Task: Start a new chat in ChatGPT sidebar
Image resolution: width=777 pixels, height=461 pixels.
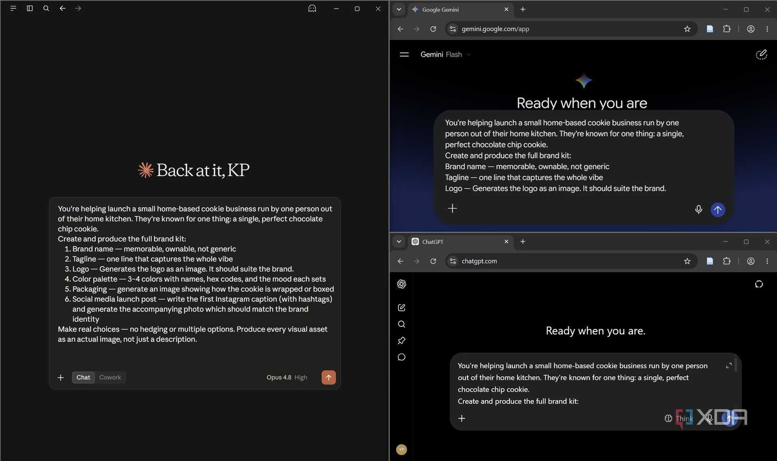Action: tap(402, 307)
